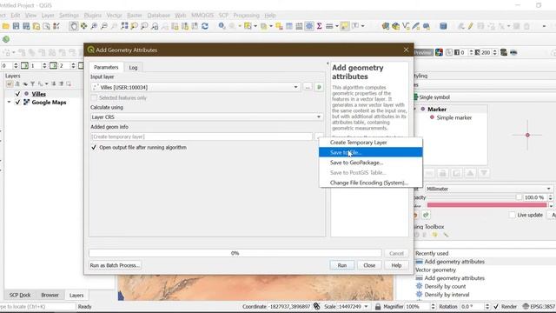Click the Close button in the dialog
556x313 pixels.
pos(369,265)
